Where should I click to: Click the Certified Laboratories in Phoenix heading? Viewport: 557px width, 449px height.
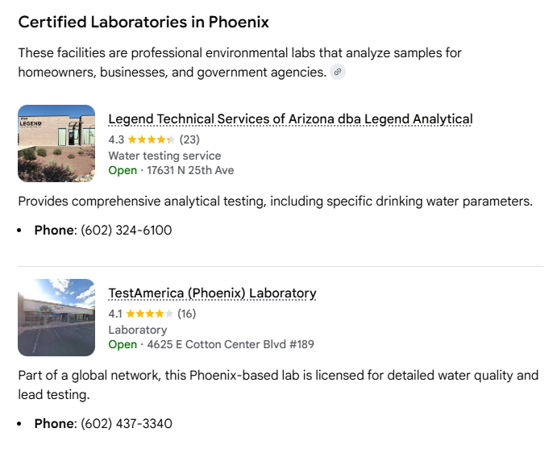click(143, 22)
